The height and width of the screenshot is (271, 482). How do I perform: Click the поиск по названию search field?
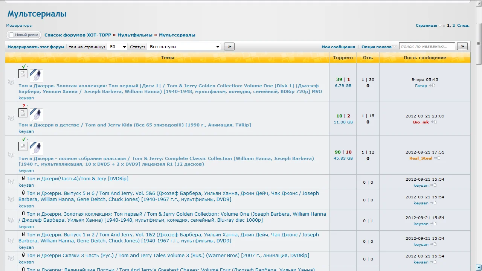pos(427,46)
